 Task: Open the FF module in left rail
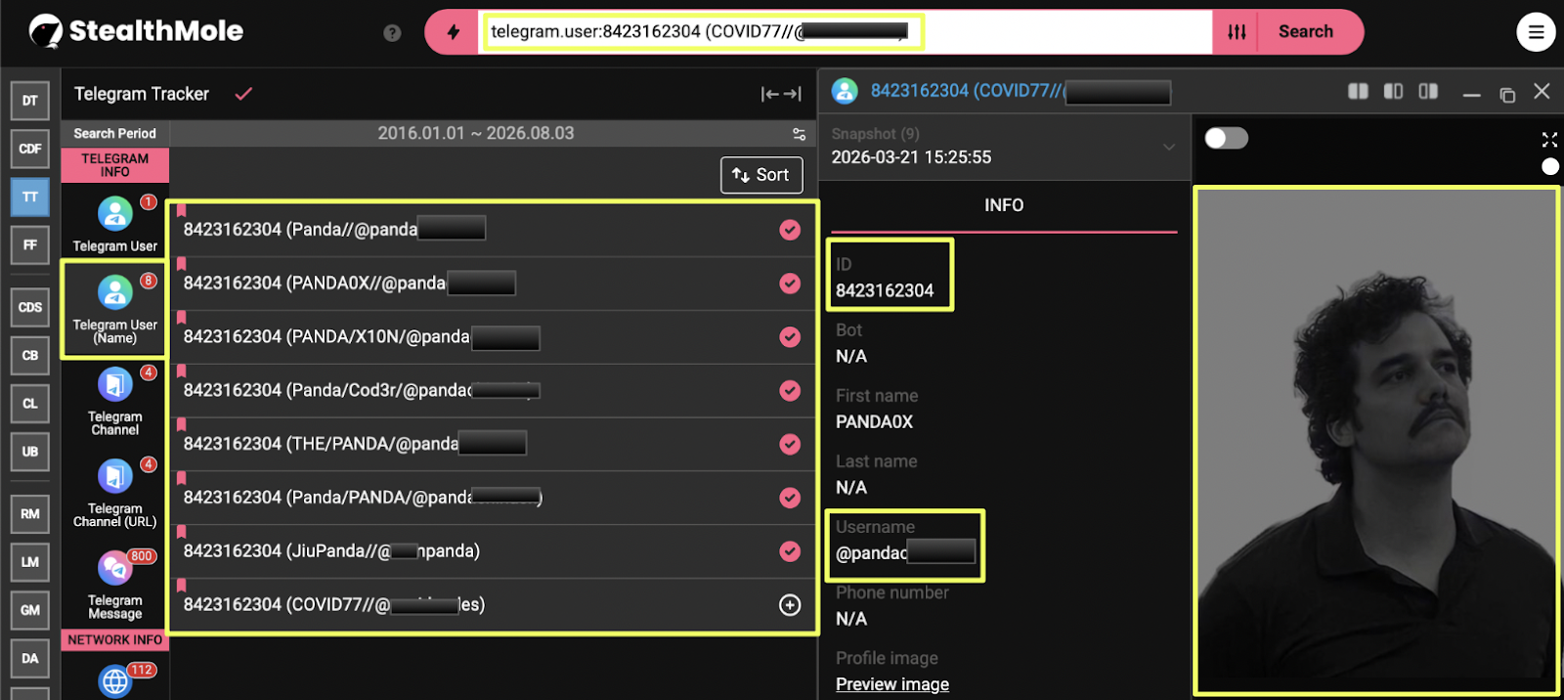coord(30,244)
